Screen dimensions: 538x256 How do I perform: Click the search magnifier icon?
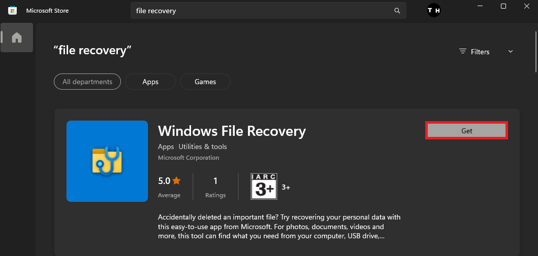coord(397,11)
